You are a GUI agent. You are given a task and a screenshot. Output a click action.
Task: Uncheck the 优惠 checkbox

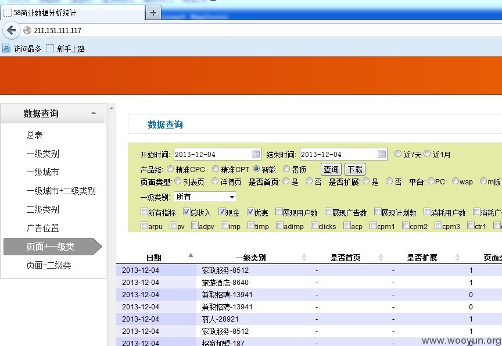[x=250, y=212]
